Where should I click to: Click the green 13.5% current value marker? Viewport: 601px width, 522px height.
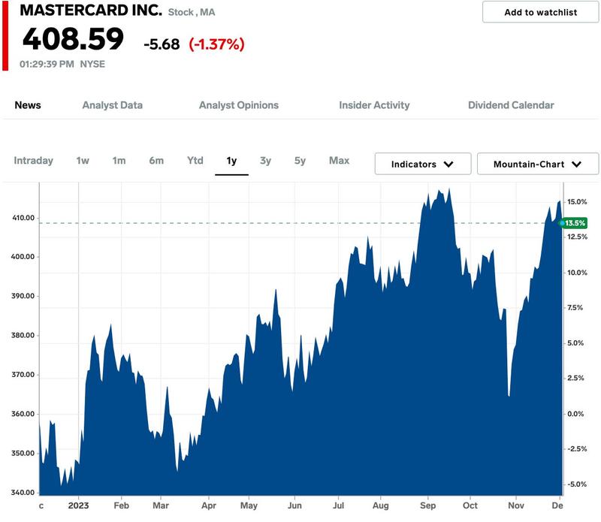point(573,223)
